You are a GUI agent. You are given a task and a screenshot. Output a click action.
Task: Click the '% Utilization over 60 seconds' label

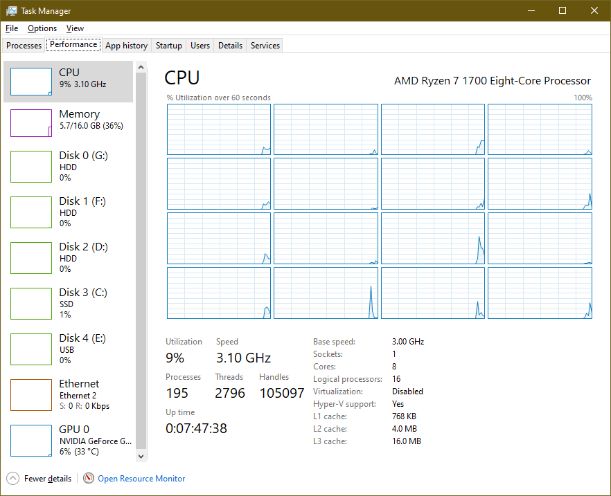click(219, 98)
